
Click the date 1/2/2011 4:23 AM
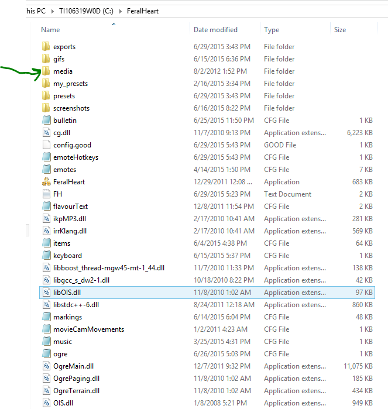coord(220,329)
